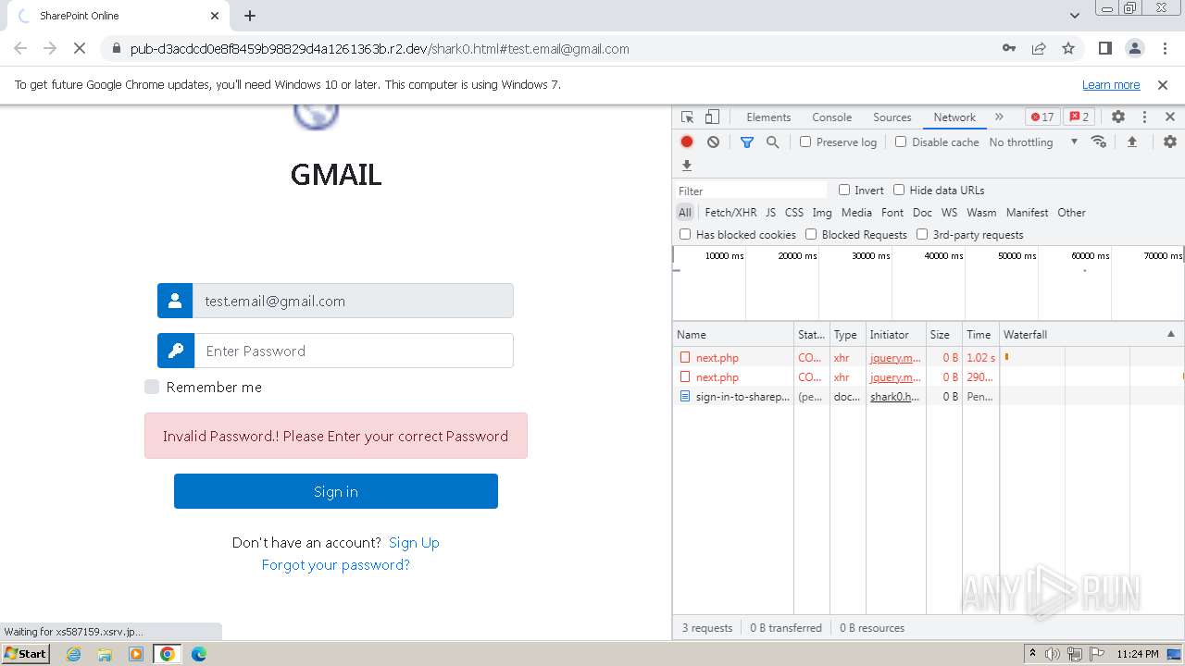Viewport: 1185px width, 666px height.
Task: Sort by Waterfall column arrow
Action: (x=1170, y=334)
